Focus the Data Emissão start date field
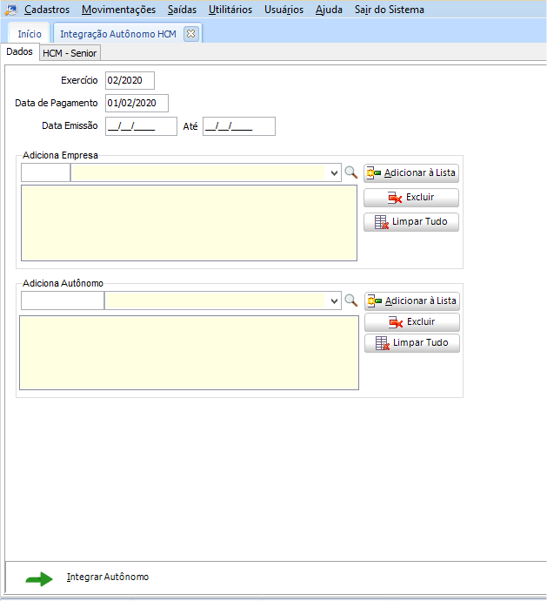Viewport: 547px width, 601px height. 141,126
